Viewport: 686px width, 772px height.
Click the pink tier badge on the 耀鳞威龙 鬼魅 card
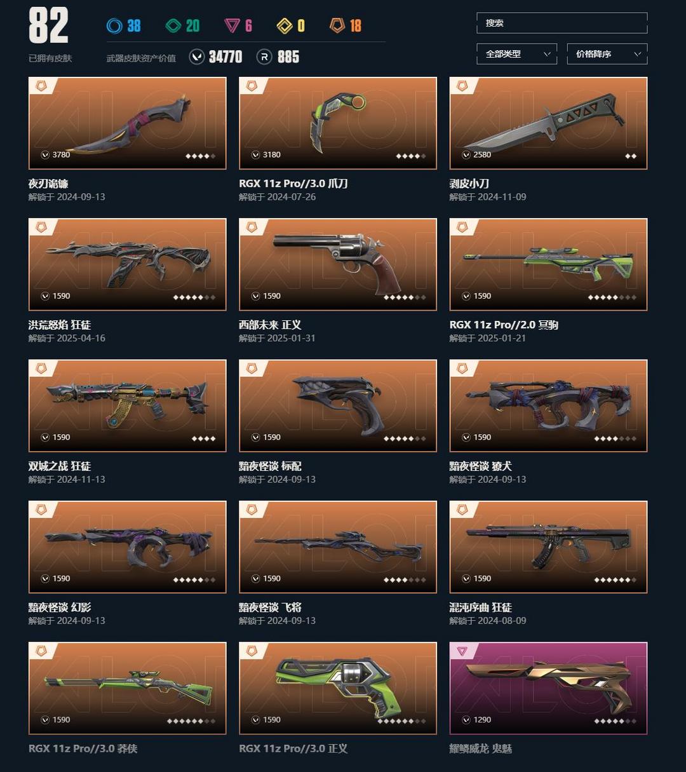tap(462, 651)
